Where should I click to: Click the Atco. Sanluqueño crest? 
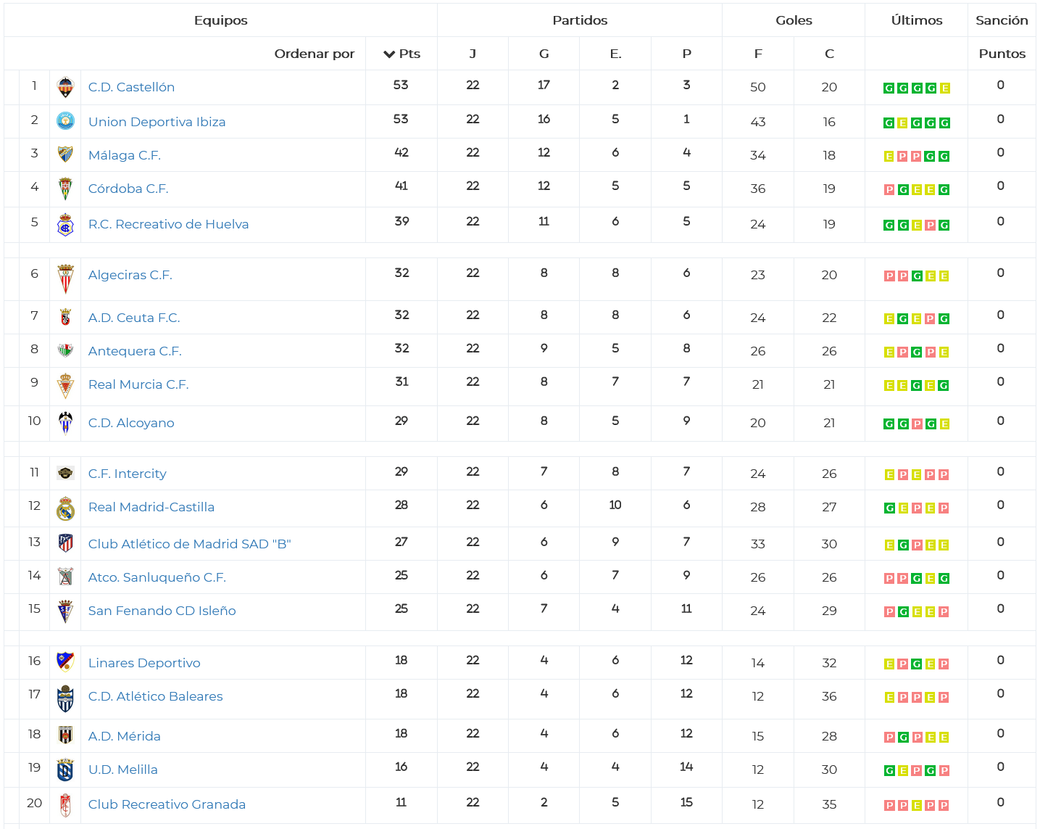65,577
